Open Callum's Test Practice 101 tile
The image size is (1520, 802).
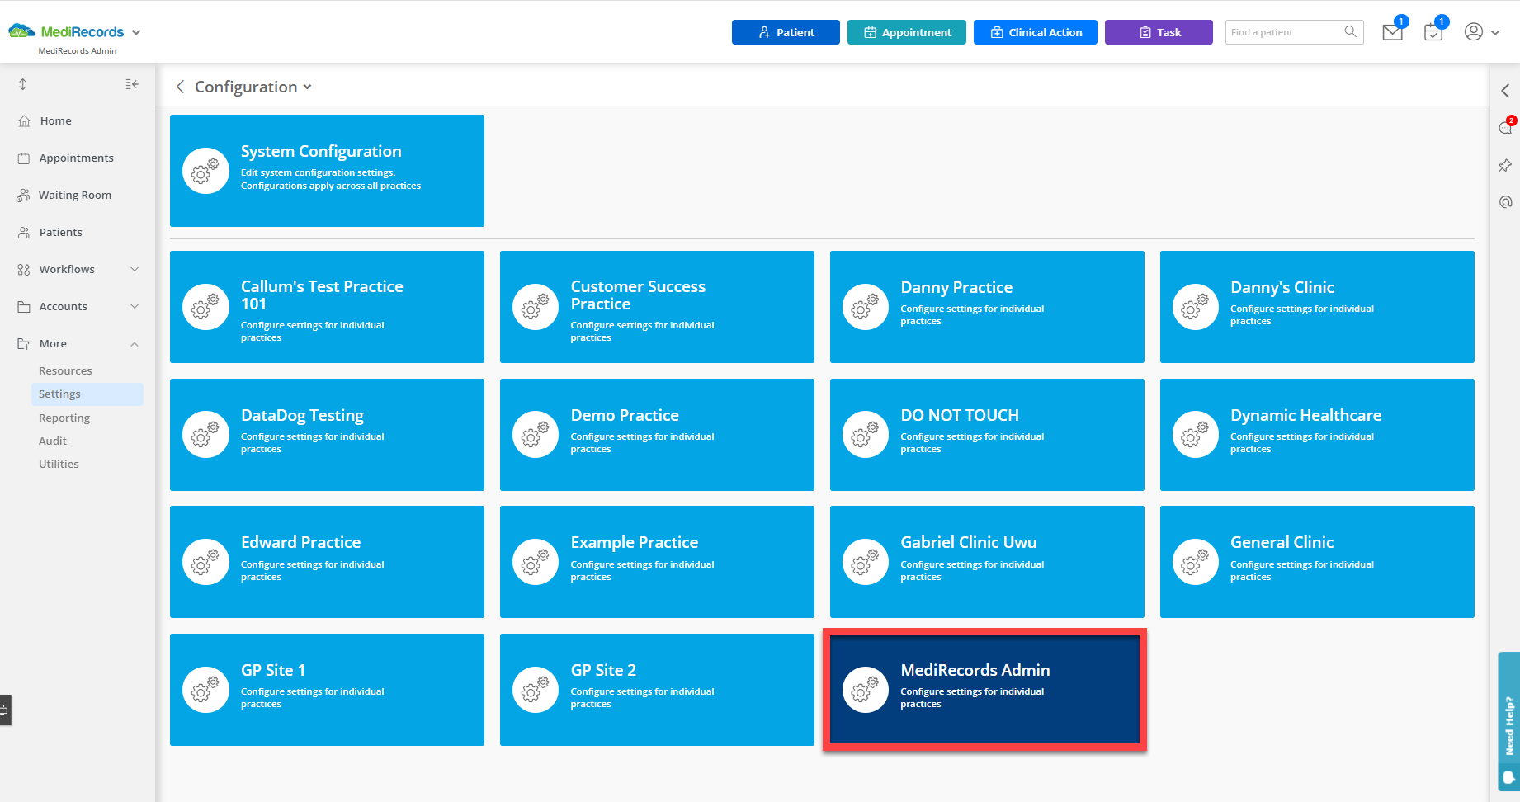pyautogui.click(x=327, y=307)
